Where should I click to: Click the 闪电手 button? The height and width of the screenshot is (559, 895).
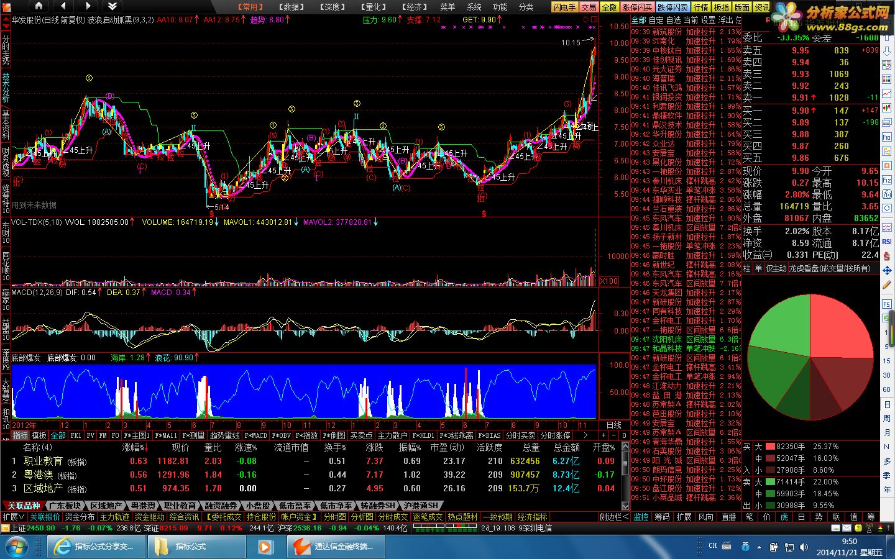tap(565, 7)
